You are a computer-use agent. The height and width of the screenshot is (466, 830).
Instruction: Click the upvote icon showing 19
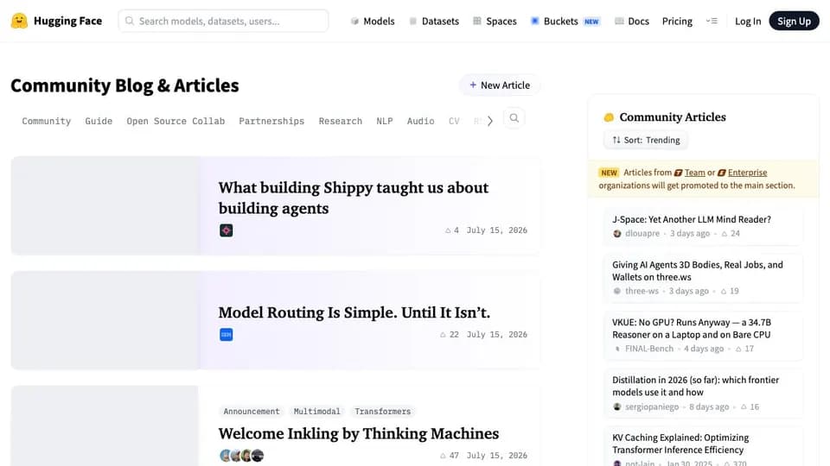tap(724, 291)
